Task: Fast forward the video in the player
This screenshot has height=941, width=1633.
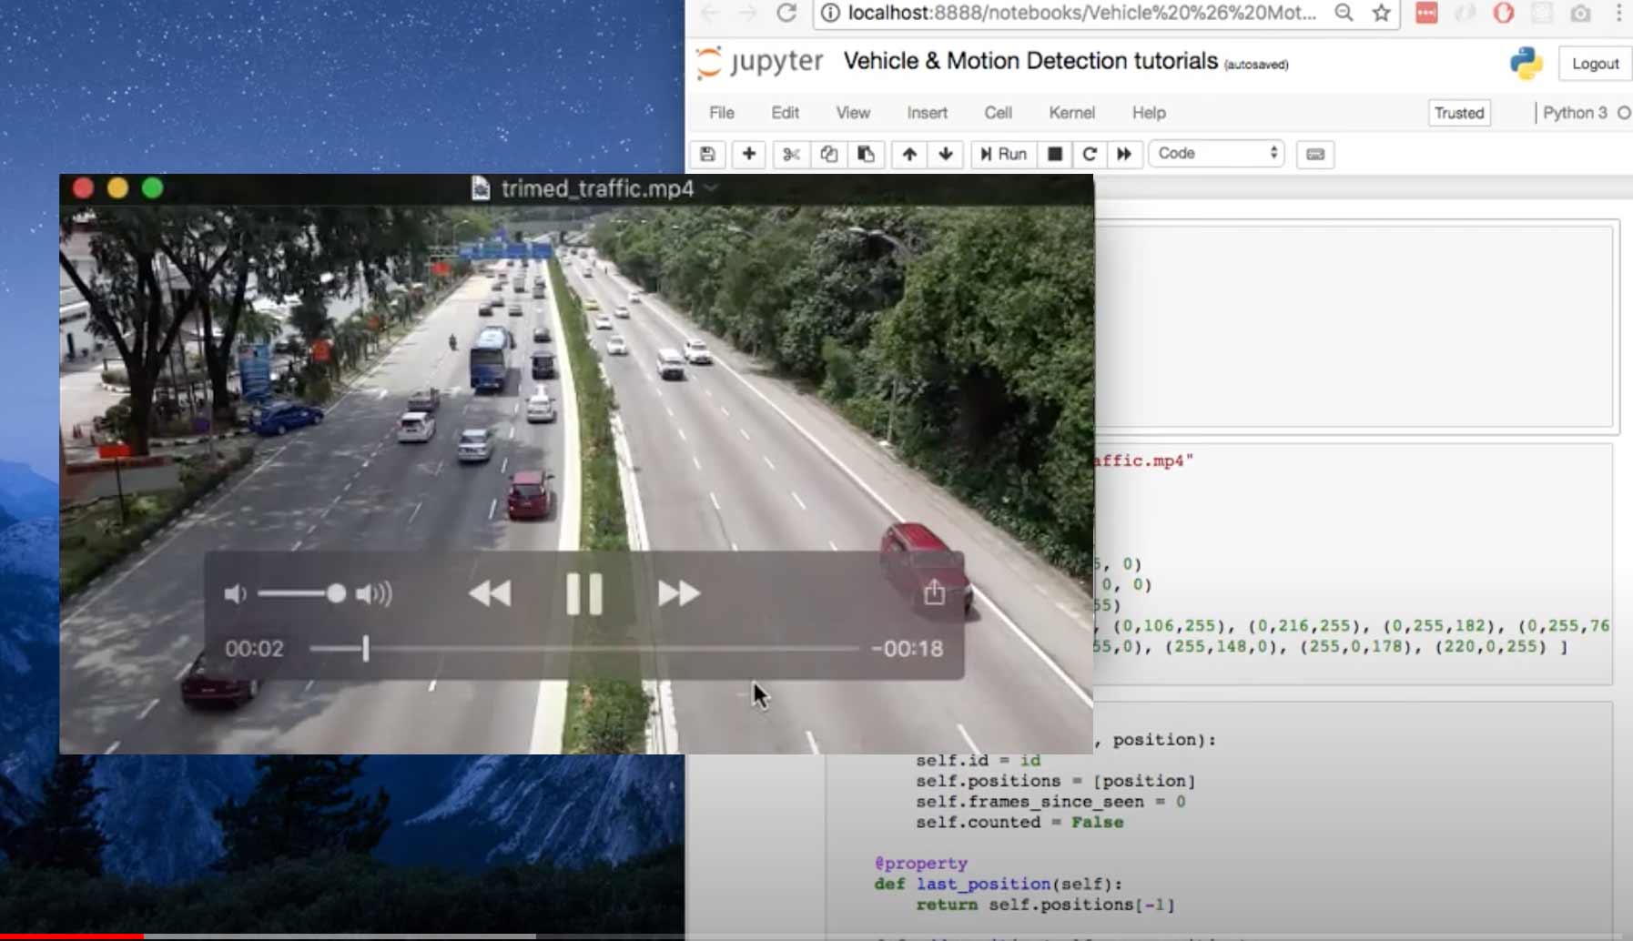Action: coord(679,594)
